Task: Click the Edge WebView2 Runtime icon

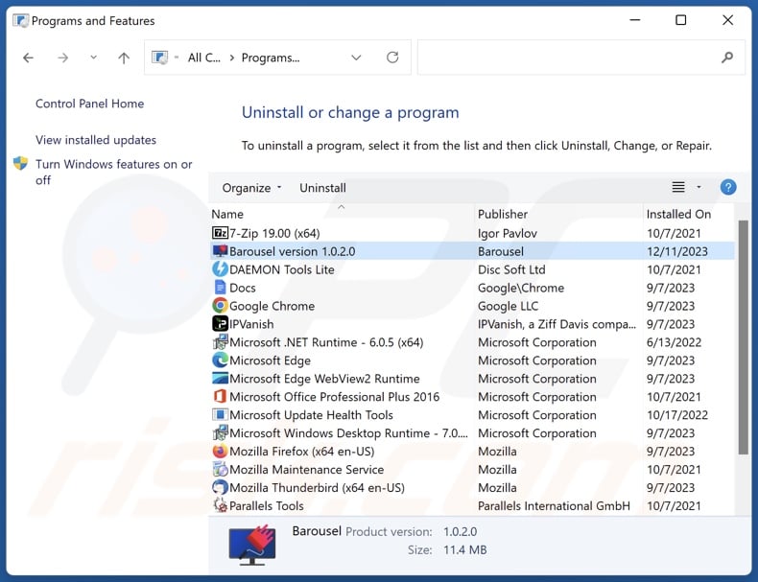Action: click(220, 379)
